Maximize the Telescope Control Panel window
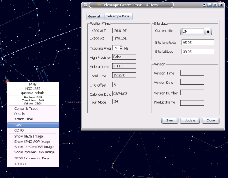Viewport: 228px width, 178px height. pyautogui.click(x=215, y=5)
